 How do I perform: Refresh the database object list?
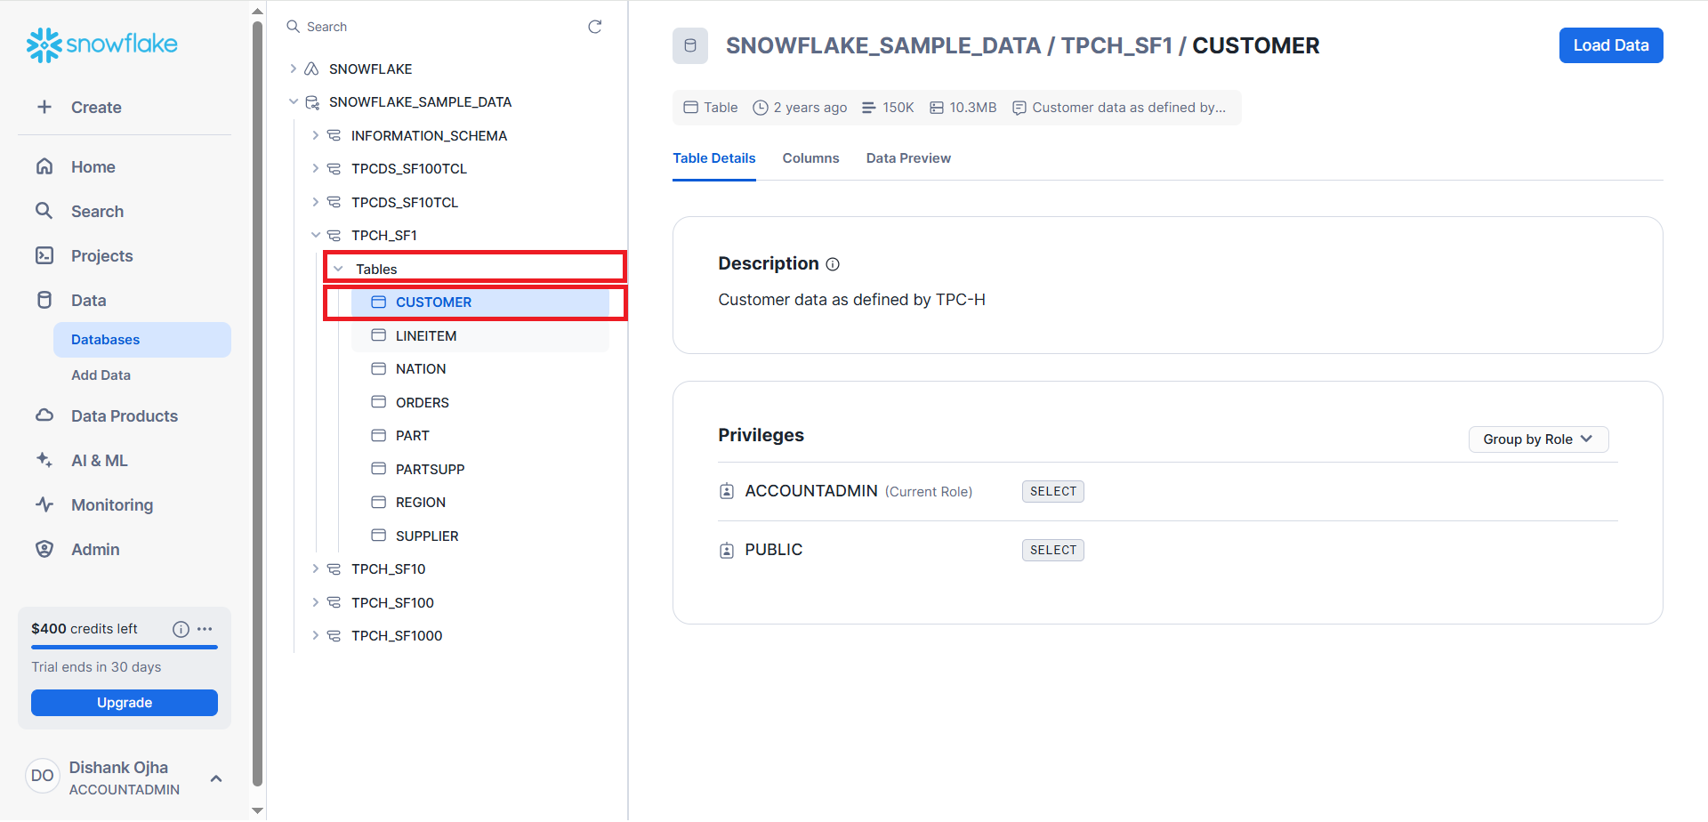click(595, 27)
